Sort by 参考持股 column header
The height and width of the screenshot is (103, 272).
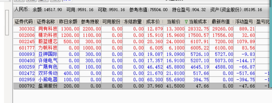tap(90, 22)
